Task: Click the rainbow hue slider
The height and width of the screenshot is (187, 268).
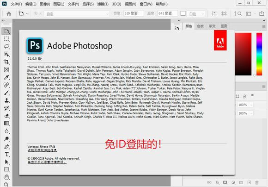Action: point(259,54)
